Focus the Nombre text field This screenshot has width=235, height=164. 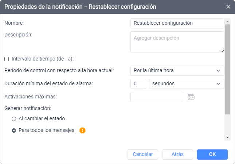(x=177, y=23)
